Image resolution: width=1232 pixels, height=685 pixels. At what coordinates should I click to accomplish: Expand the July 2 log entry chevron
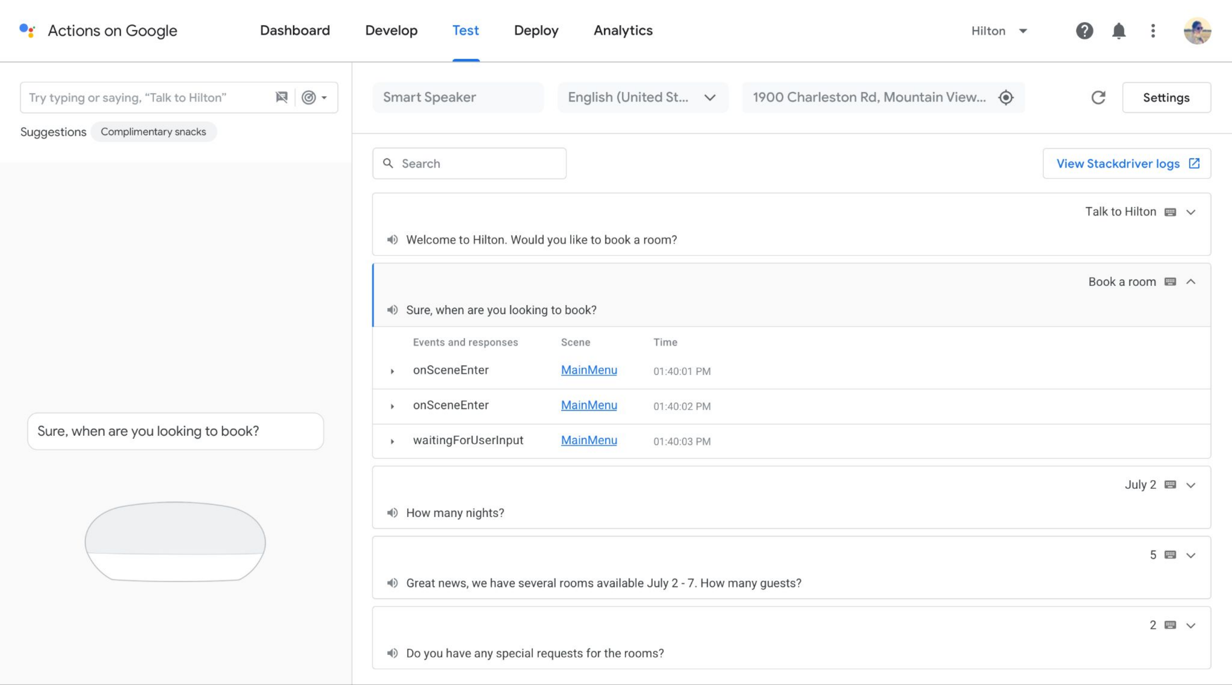point(1191,485)
